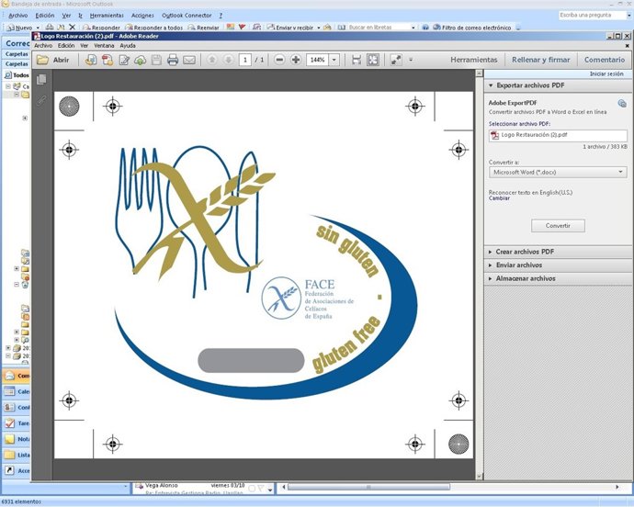The image size is (634, 507).
Task: Click the page number input field
Action: pyautogui.click(x=245, y=60)
